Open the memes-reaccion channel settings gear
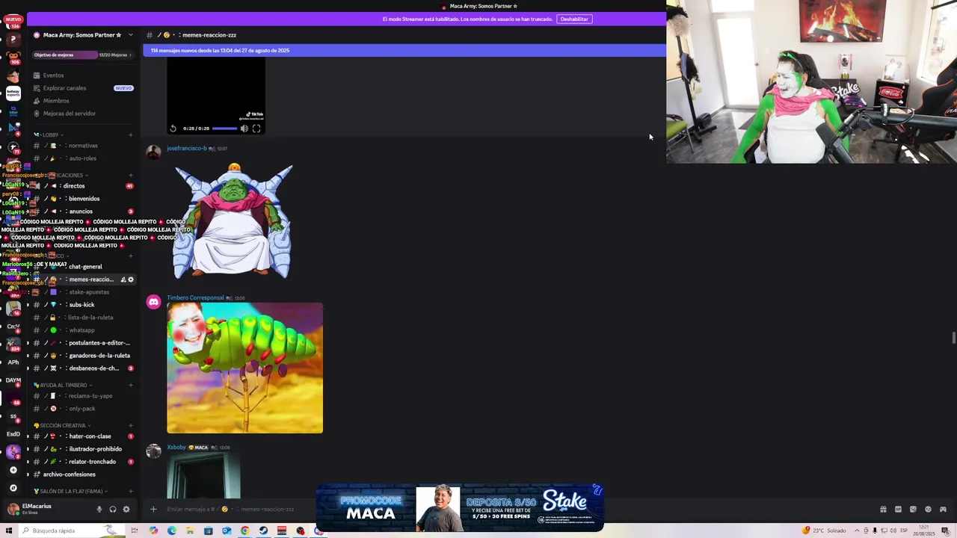The height and width of the screenshot is (538, 957). click(131, 279)
